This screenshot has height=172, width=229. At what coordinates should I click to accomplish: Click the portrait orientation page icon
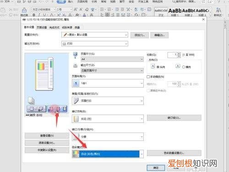point(153,66)
